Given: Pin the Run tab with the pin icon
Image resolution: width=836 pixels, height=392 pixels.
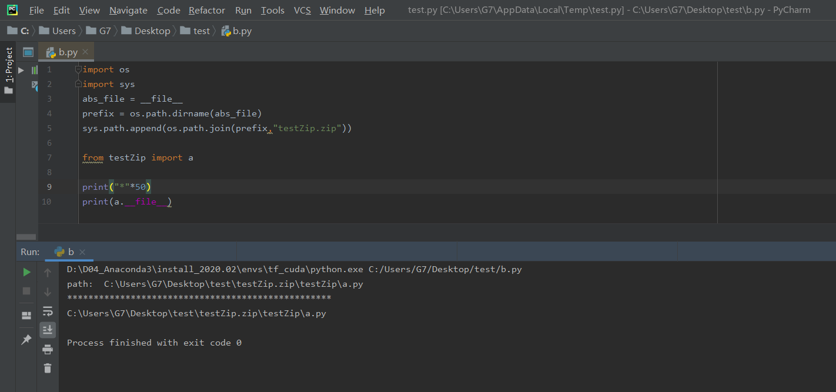Looking at the screenshot, I should tap(26, 339).
